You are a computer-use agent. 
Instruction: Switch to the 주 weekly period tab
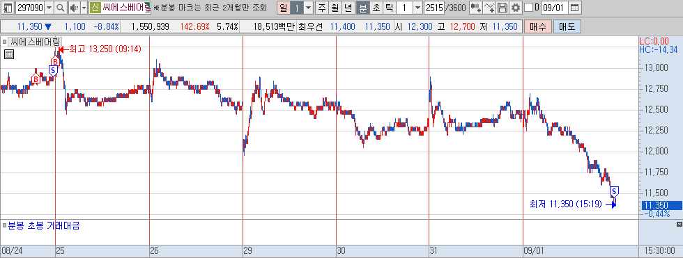tap(322, 8)
